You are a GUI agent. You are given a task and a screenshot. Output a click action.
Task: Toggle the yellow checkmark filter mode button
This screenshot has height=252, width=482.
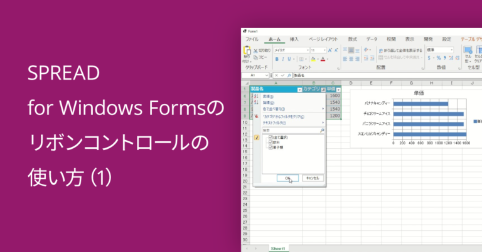point(257,138)
